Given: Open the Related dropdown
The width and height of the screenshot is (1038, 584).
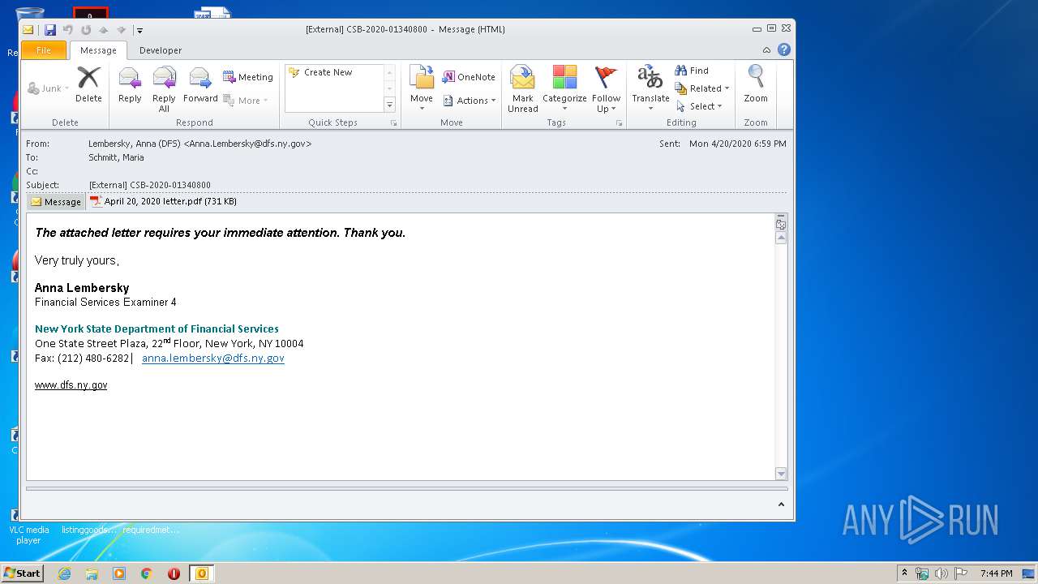Looking at the screenshot, I should pyautogui.click(x=702, y=88).
